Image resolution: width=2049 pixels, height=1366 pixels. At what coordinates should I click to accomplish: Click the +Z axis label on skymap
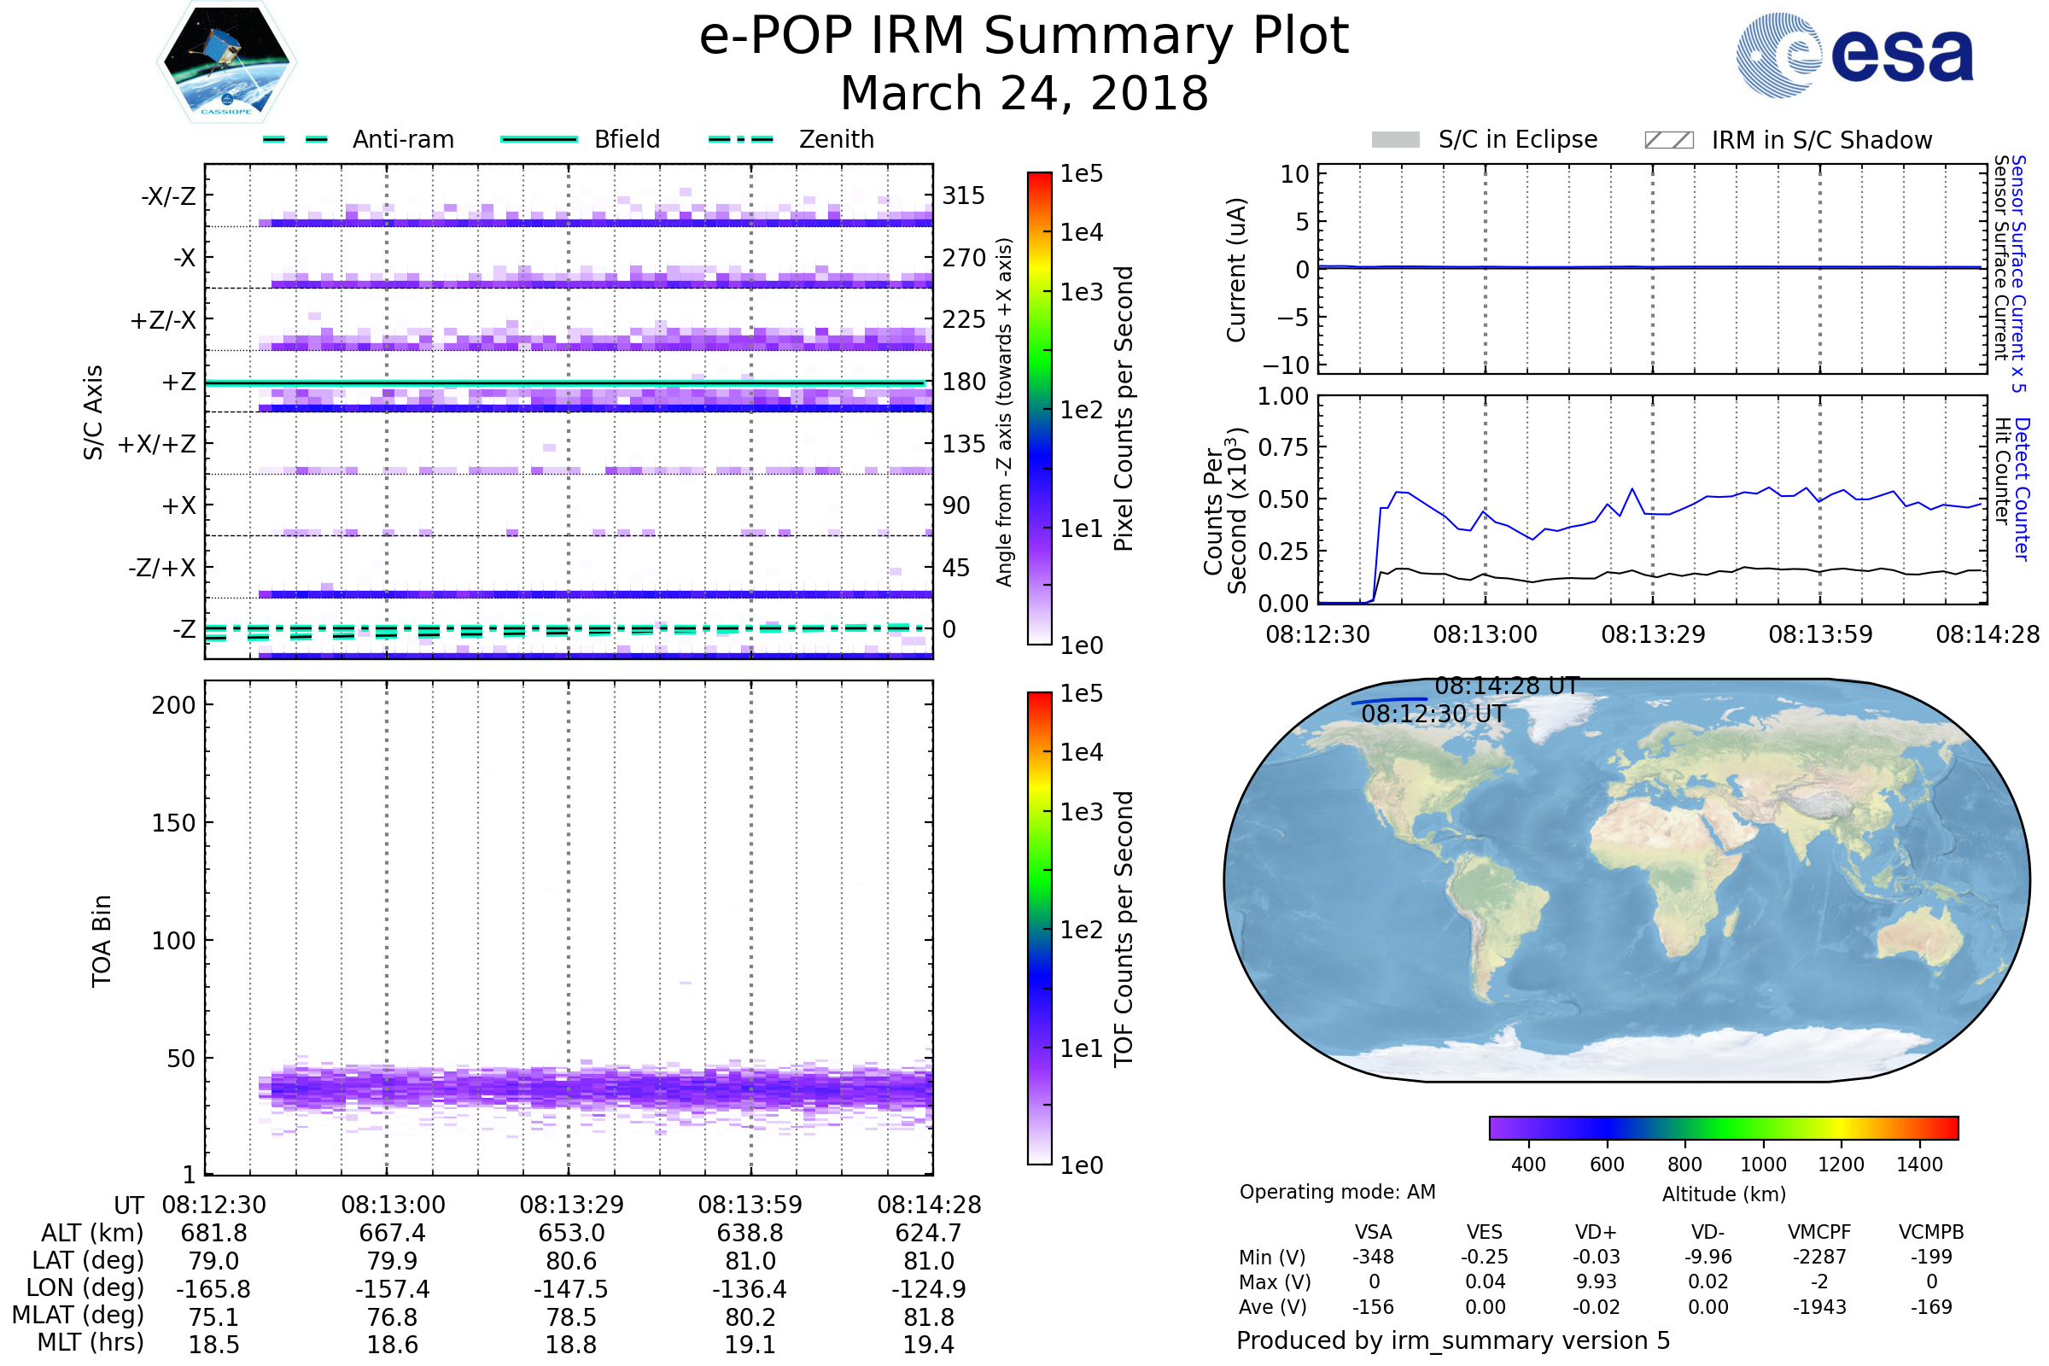pyautogui.click(x=178, y=382)
